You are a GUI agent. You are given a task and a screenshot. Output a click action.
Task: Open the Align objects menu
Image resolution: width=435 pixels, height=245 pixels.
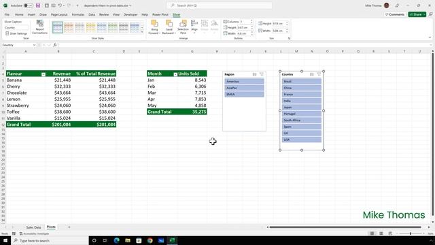coord(194,27)
